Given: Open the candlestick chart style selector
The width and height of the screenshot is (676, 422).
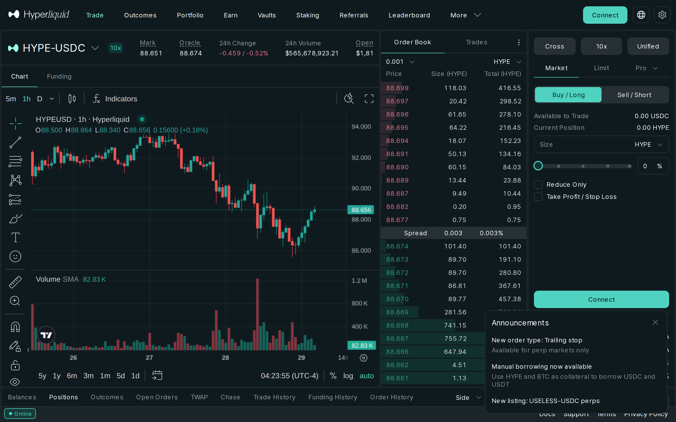Looking at the screenshot, I should [72, 99].
